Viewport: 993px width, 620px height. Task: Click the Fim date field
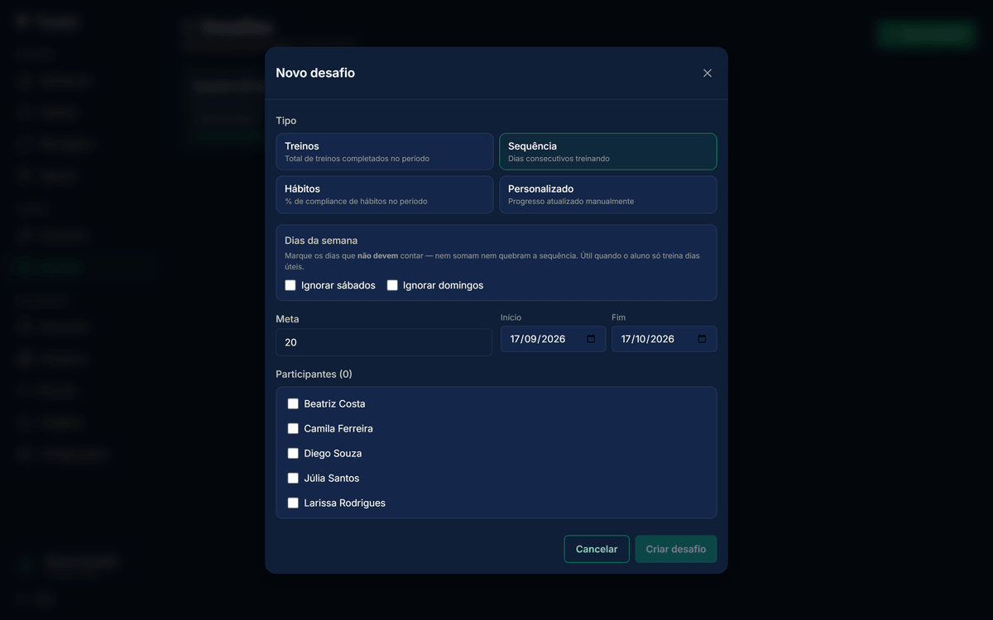[664, 339]
